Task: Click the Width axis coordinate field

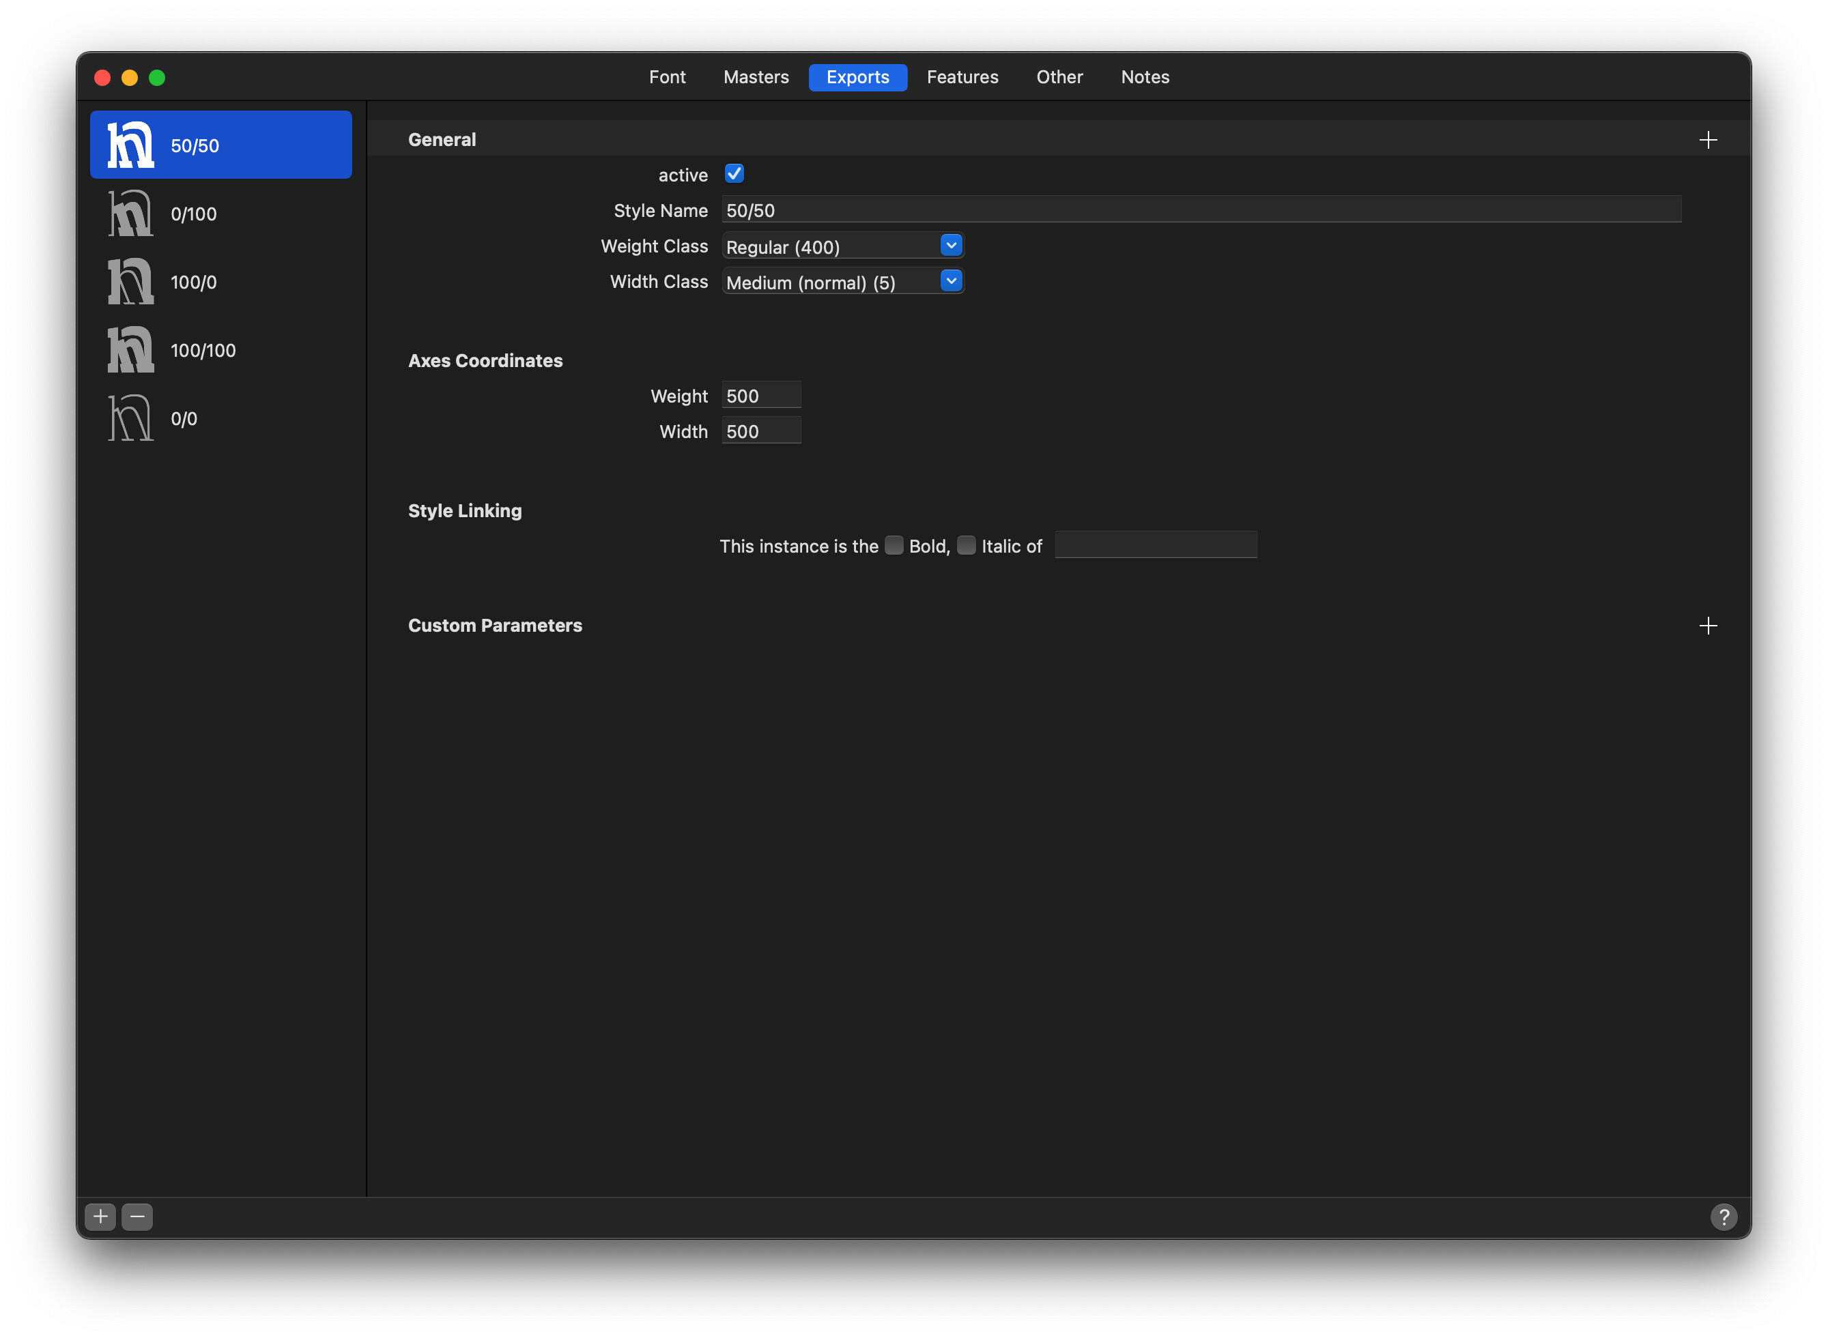Action: click(x=761, y=431)
